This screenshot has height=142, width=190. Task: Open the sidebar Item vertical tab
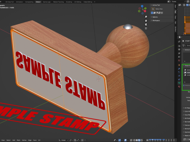[x=175, y=6]
